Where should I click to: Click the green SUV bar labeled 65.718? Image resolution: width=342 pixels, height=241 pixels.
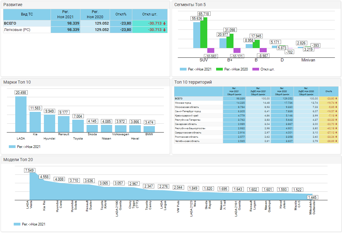pyautogui.click(x=204, y=33)
